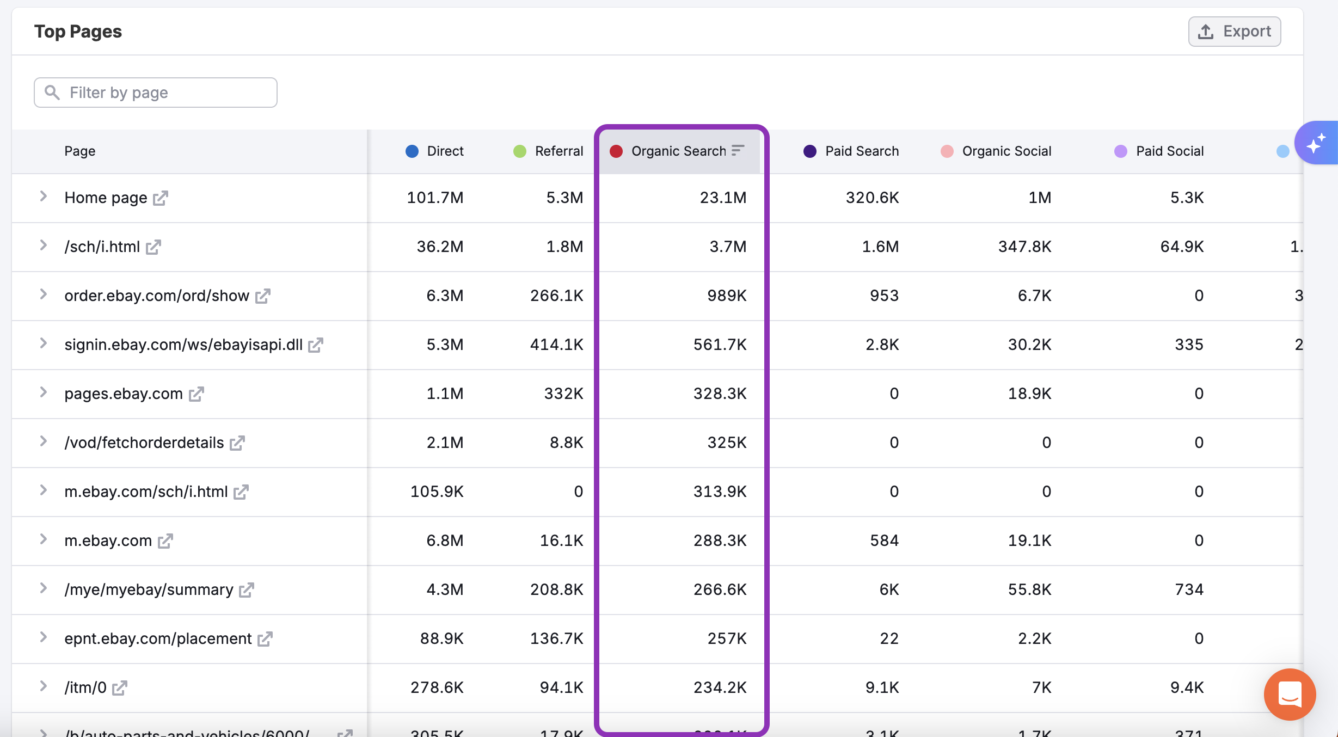Sort by the Organic Social column header
This screenshot has height=737, width=1338.
click(1006, 151)
